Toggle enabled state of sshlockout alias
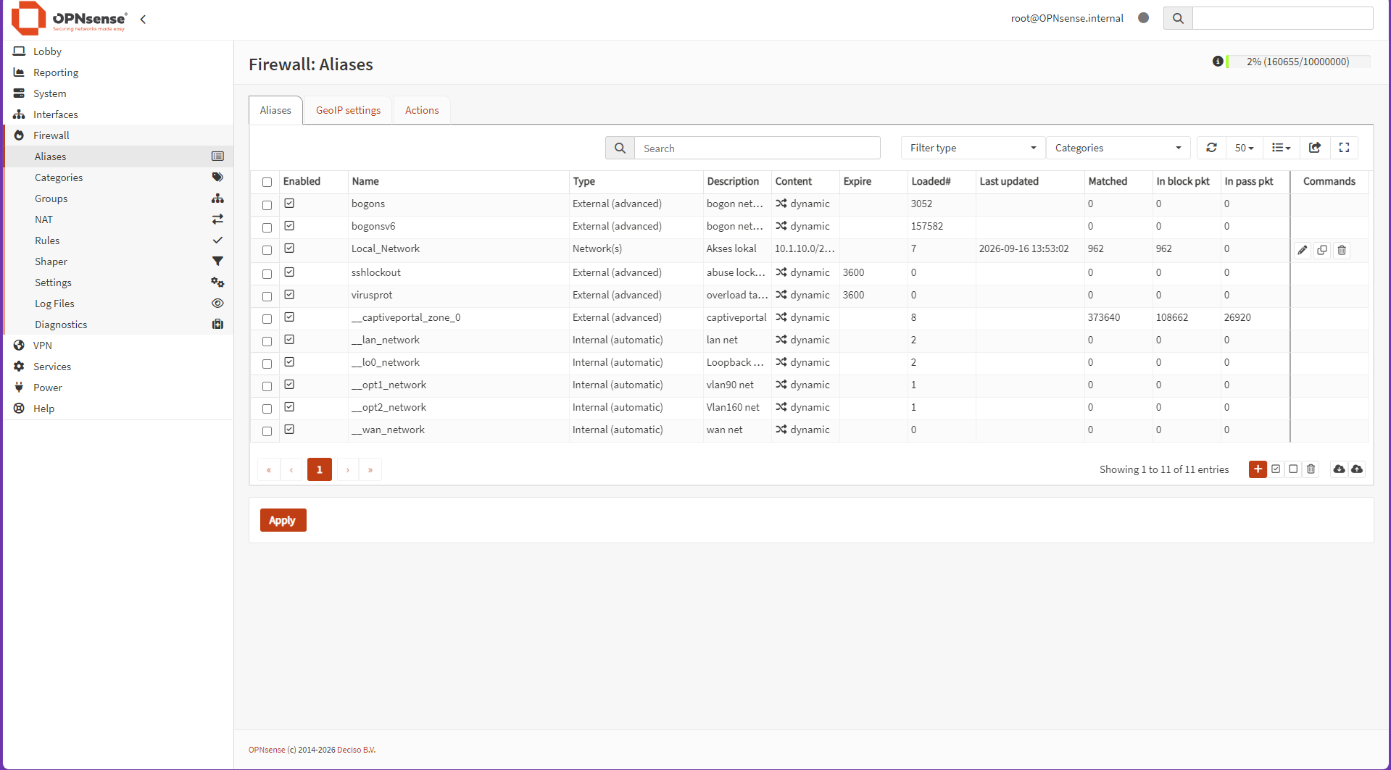The width and height of the screenshot is (1391, 770). click(289, 272)
